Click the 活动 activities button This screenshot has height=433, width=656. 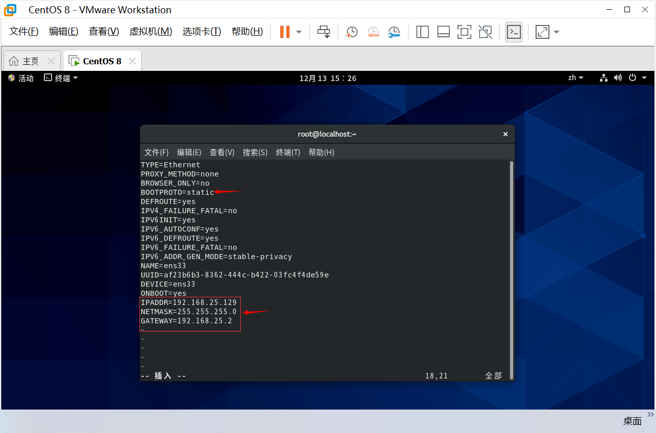20,78
